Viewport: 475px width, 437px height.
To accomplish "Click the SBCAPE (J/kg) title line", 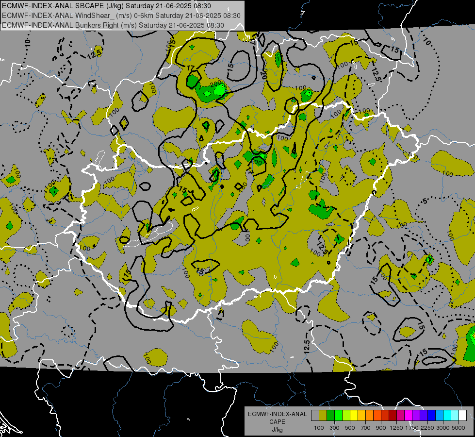I will click(x=106, y=6).
